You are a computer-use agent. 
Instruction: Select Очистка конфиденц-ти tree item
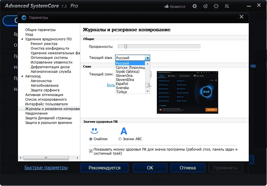[x=50, y=48]
